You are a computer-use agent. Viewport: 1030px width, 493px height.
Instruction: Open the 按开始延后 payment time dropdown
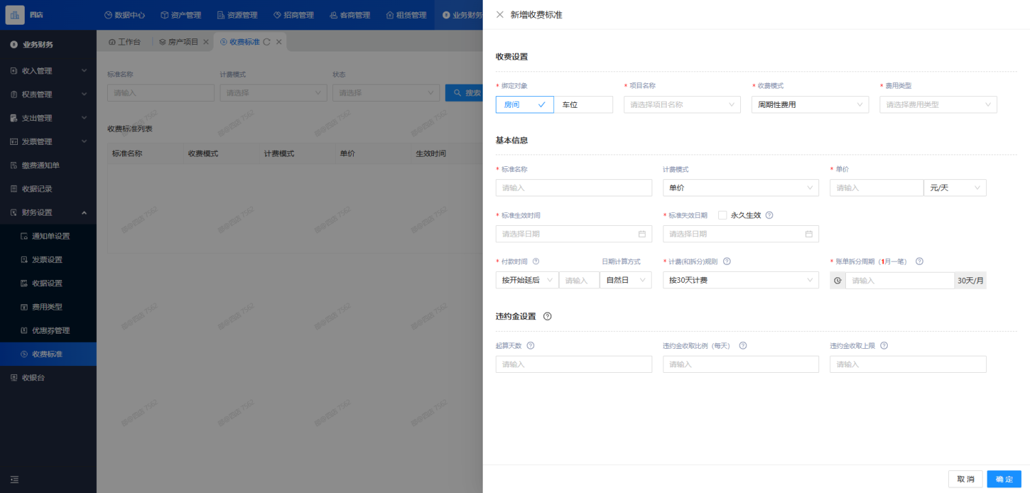[527, 280]
